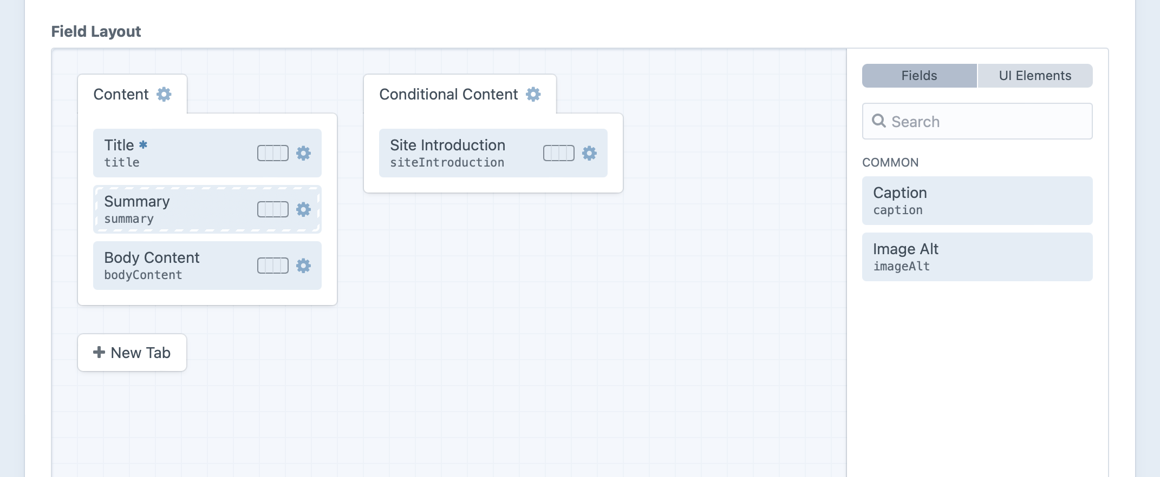Adjust the Summary field width control

(272, 209)
